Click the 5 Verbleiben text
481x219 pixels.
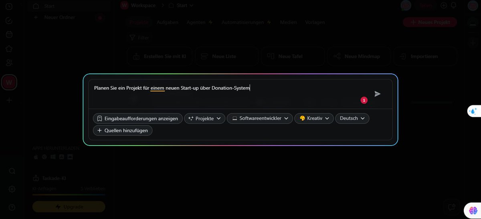click(93, 188)
